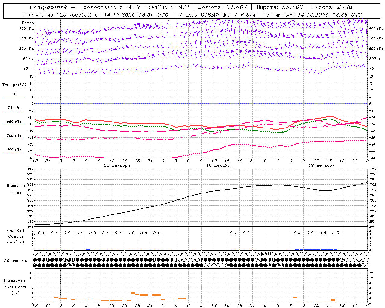Click the '(мм/3ч.)' precipitation unit label
Screen dimensions: 385x308
[16, 231]
